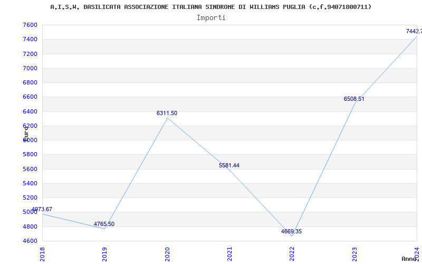Viewport: 422px width, 264px height.
Task: Select the 6311.50 data label
Action: click(167, 114)
